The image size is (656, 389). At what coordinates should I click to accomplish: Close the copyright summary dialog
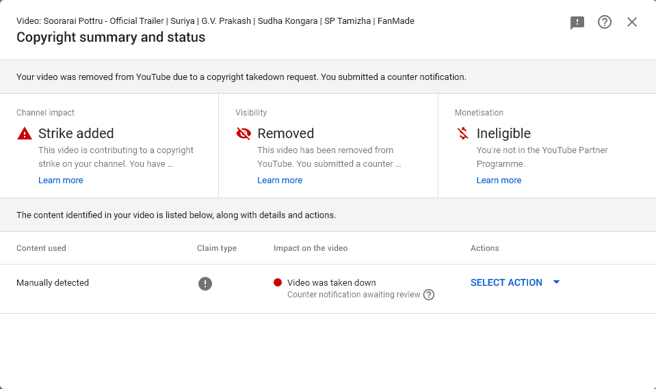[x=632, y=22]
